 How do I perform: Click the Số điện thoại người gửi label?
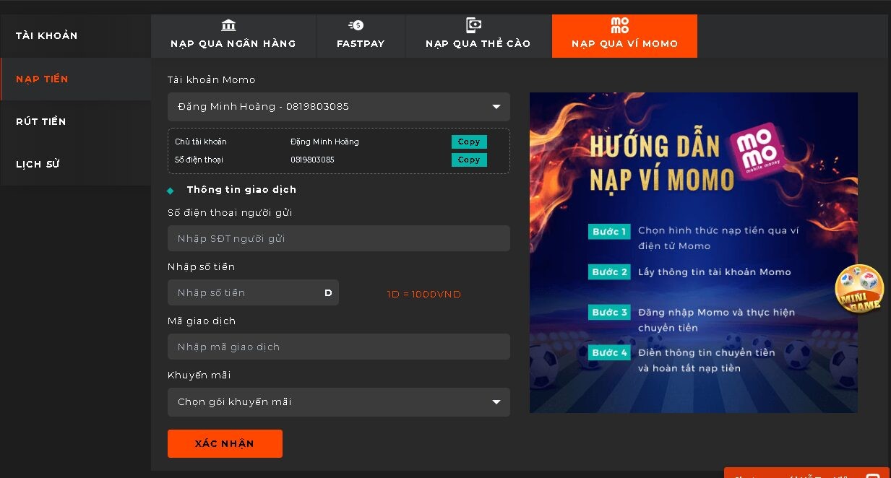[x=230, y=213]
